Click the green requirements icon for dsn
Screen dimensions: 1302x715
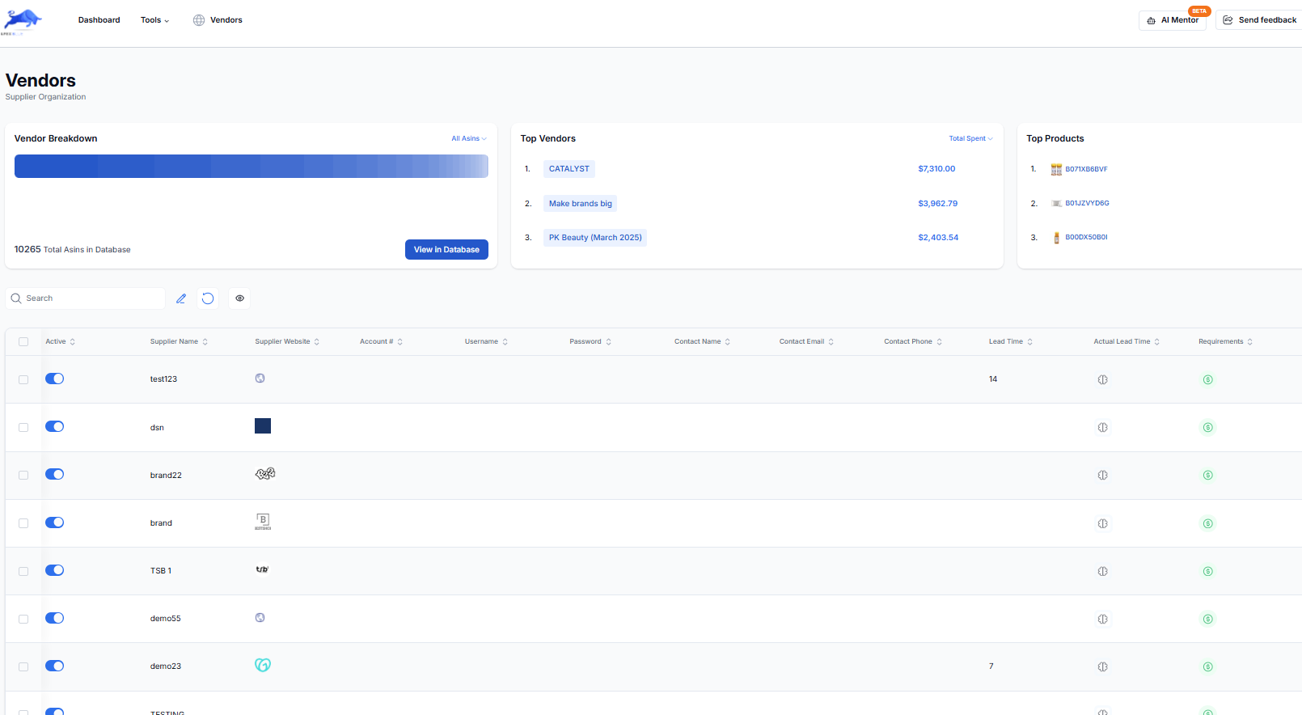click(1207, 427)
